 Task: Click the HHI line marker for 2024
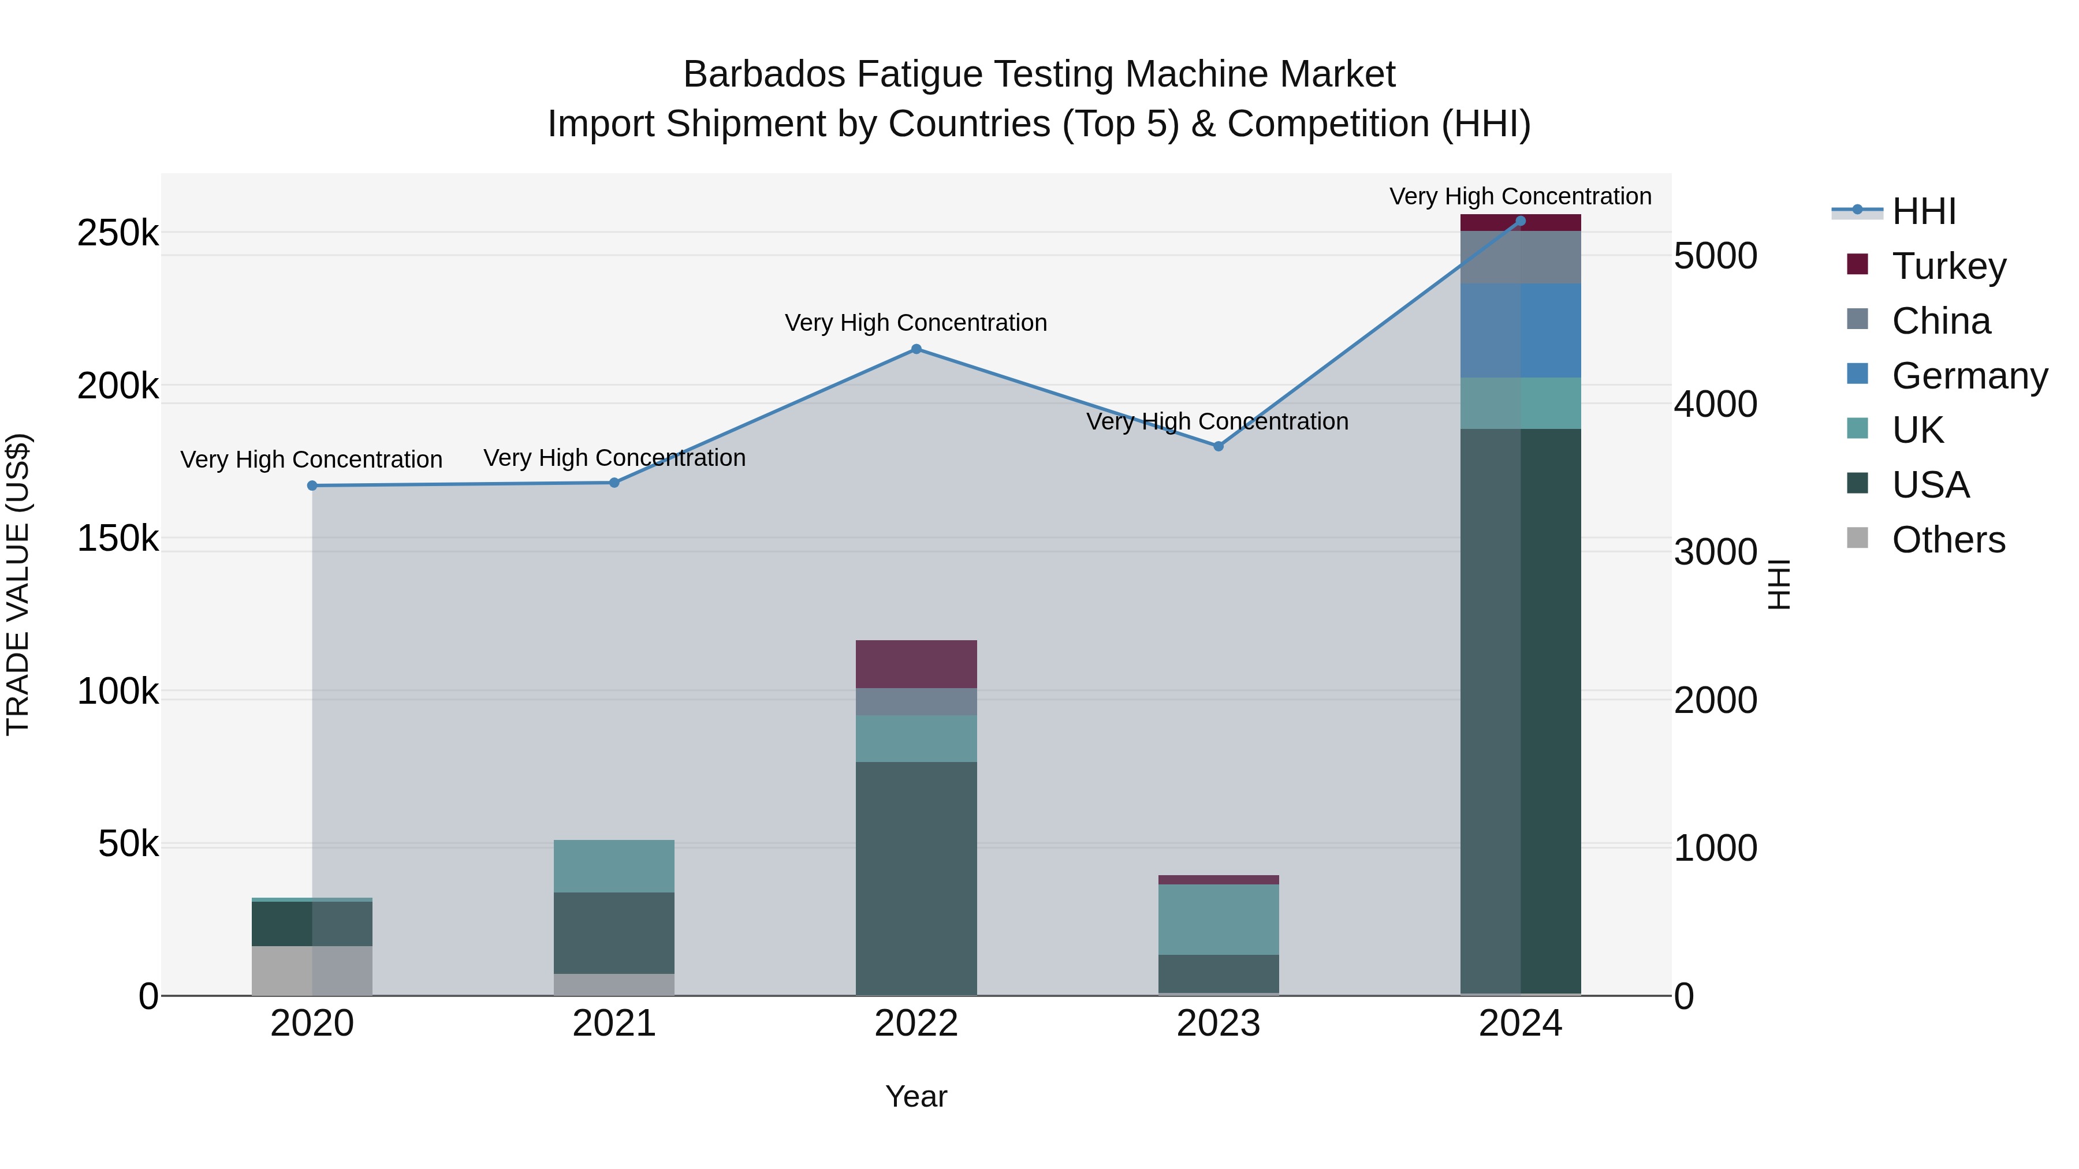pyautogui.click(x=1521, y=221)
